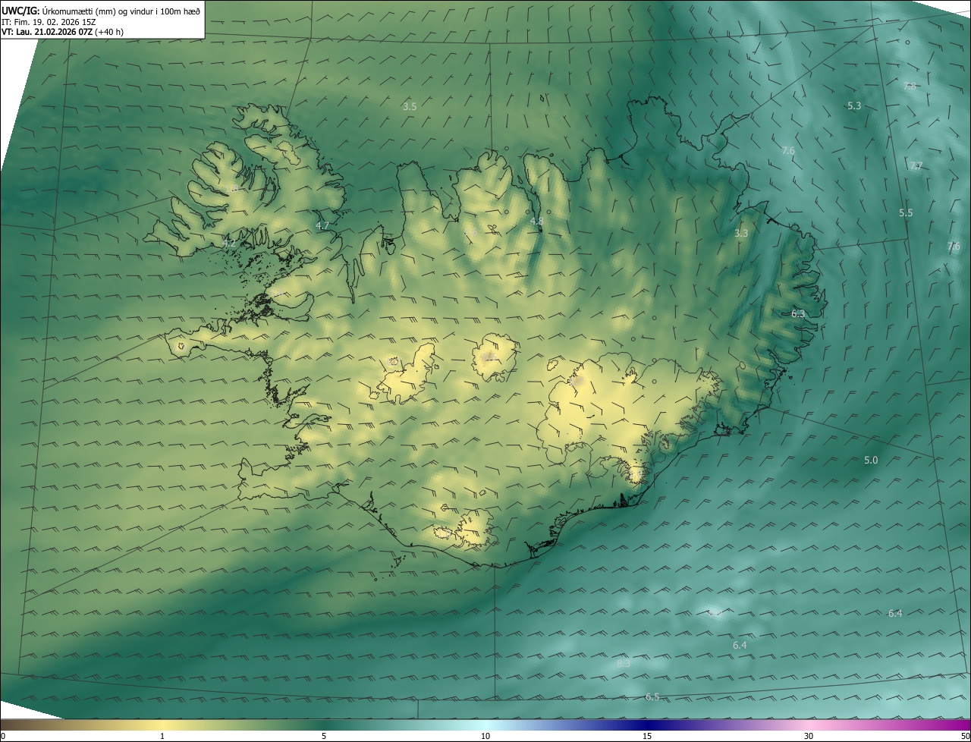Click the 3.3 value label in northeast Iceland
Image resolution: width=971 pixels, height=742 pixels.
coord(741,233)
